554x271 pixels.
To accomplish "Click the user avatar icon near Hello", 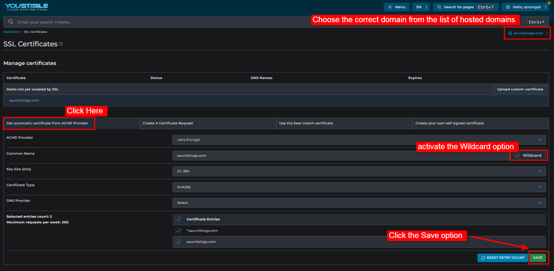I will pyautogui.click(x=508, y=7).
